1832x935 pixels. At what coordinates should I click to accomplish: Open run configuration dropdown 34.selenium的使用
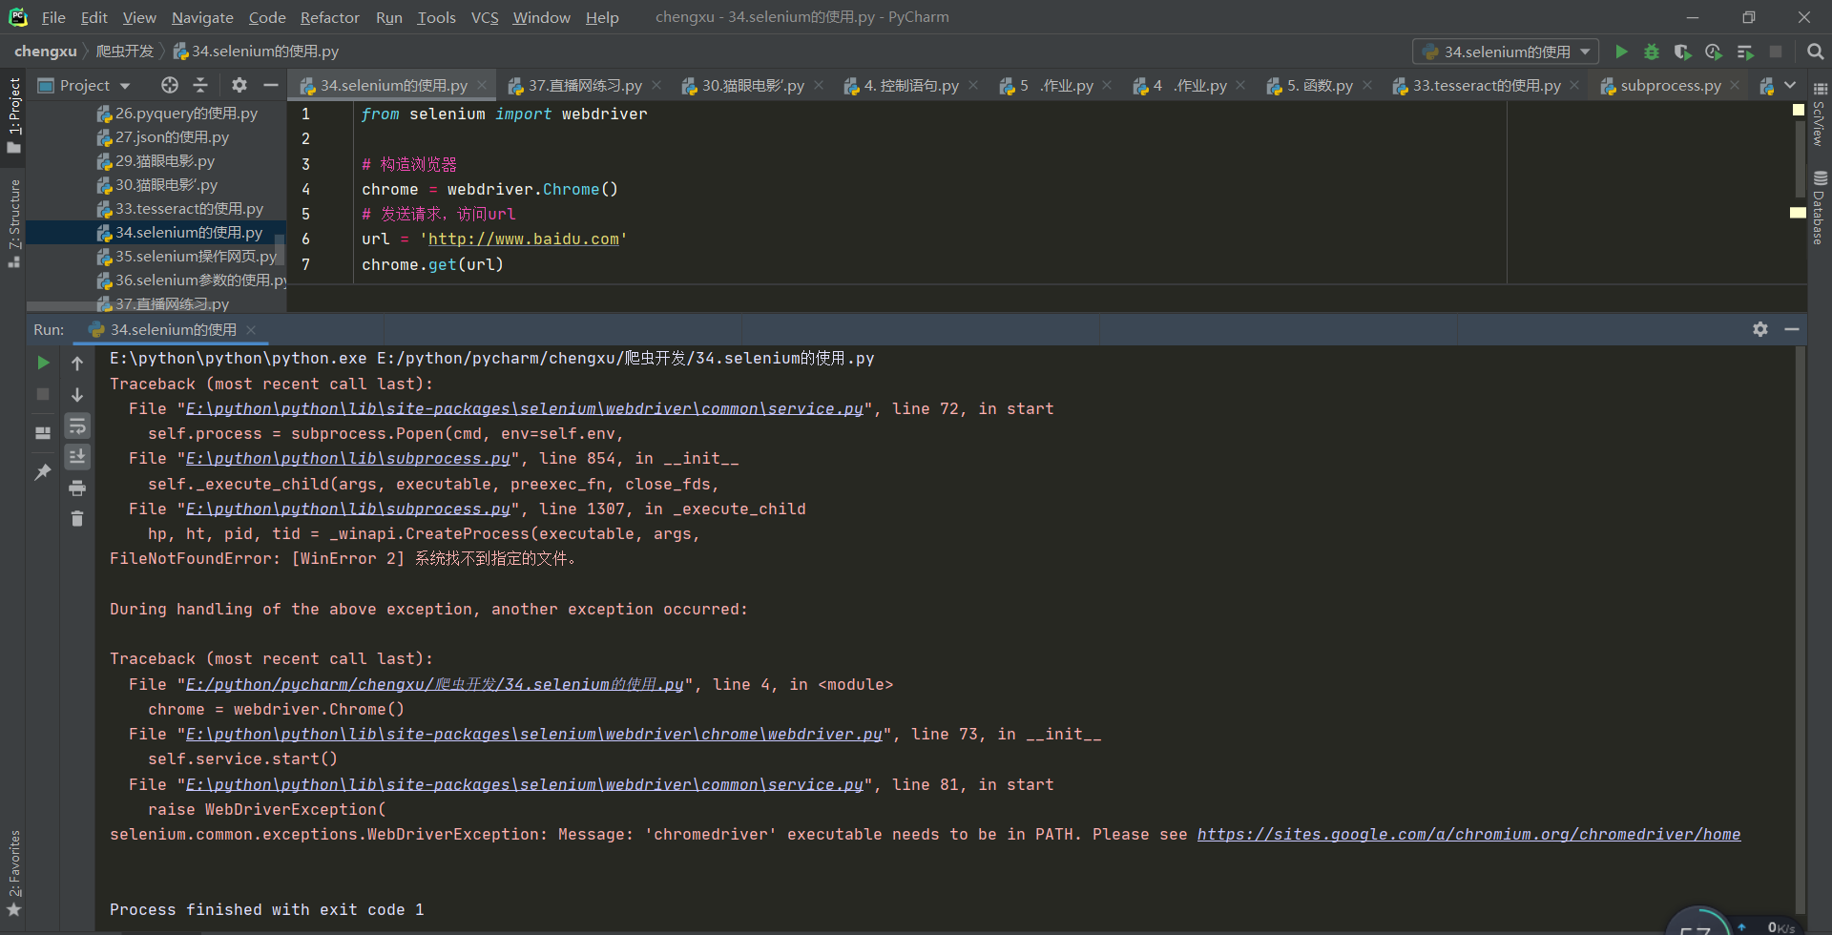1506,52
